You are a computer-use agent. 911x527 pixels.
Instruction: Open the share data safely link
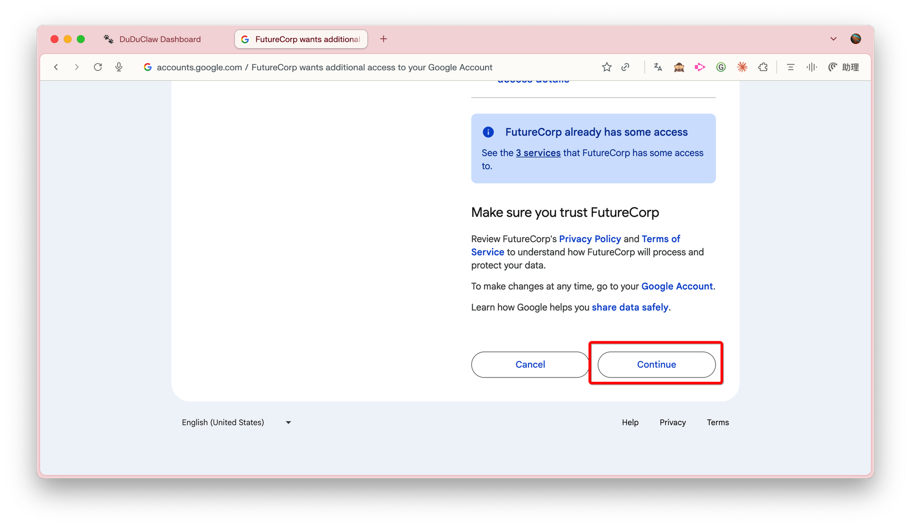[x=630, y=307]
